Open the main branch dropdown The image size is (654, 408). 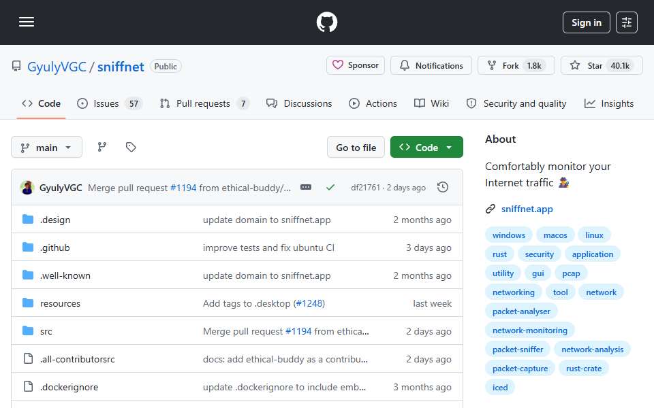47,148
